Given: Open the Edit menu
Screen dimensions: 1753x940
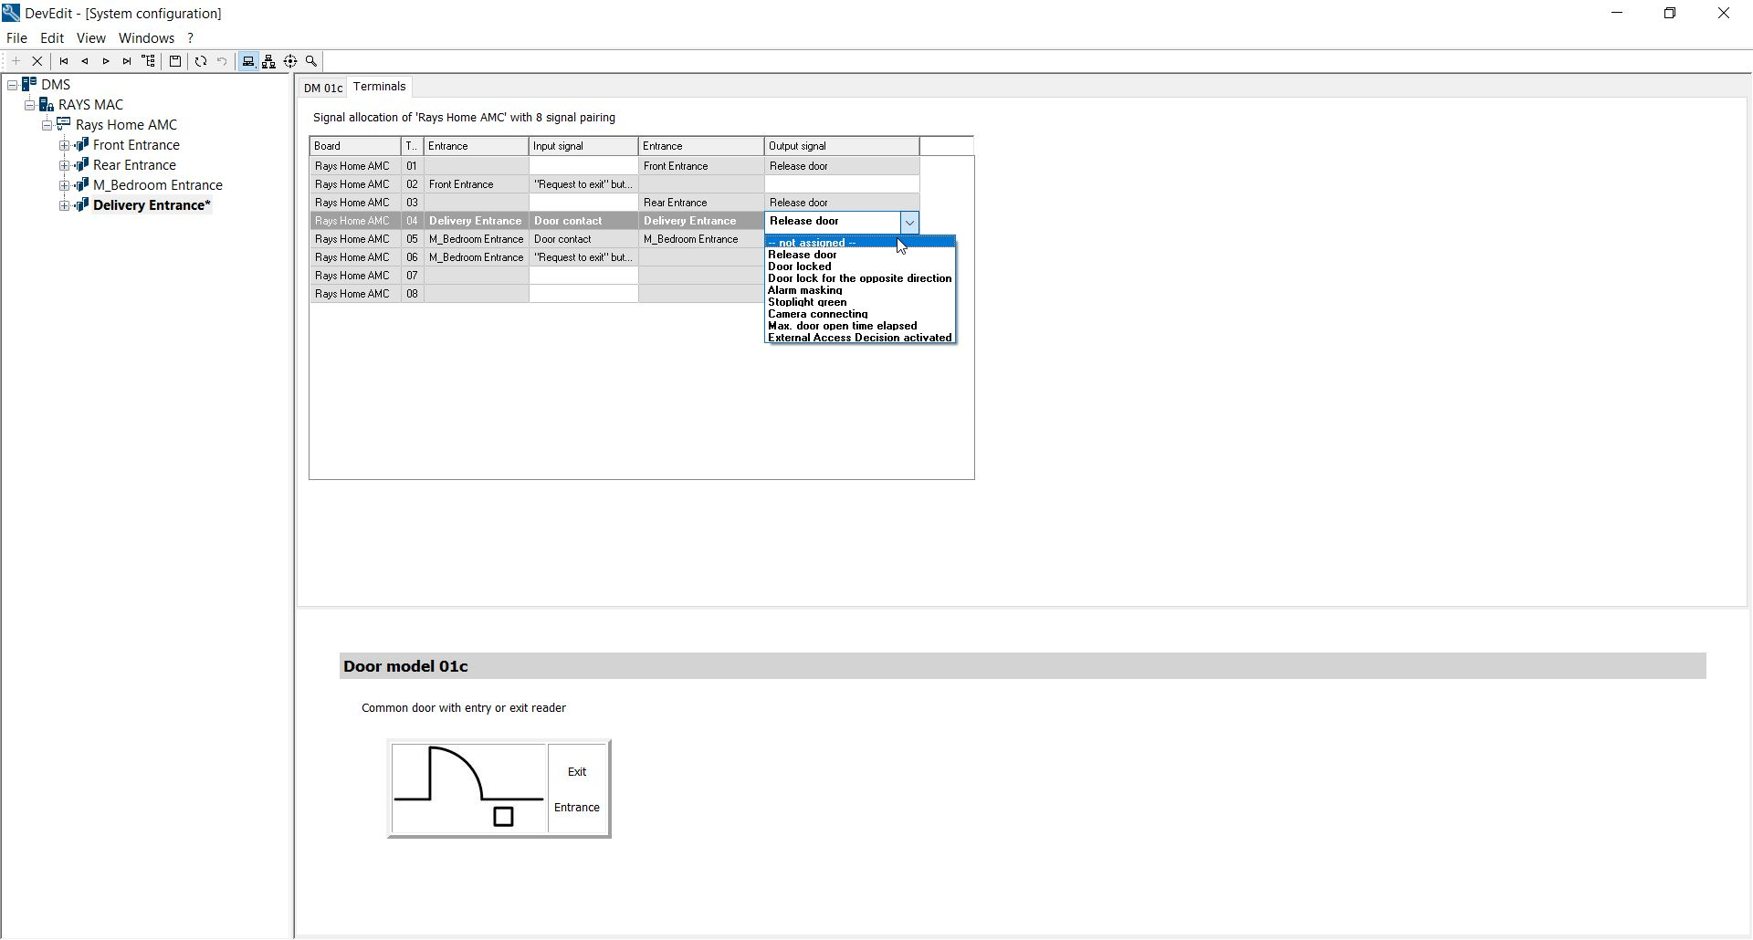Looking at the screenshot, I should pos(52,38).
